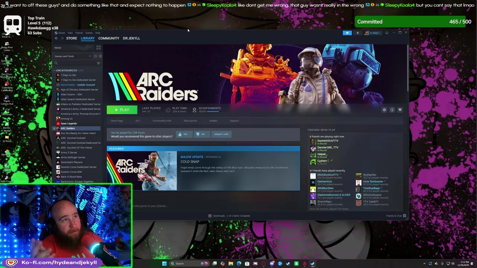Select Abnormality - Update Queued entry
The height and width of the screenshot is (268, 477).
(78, 85)
